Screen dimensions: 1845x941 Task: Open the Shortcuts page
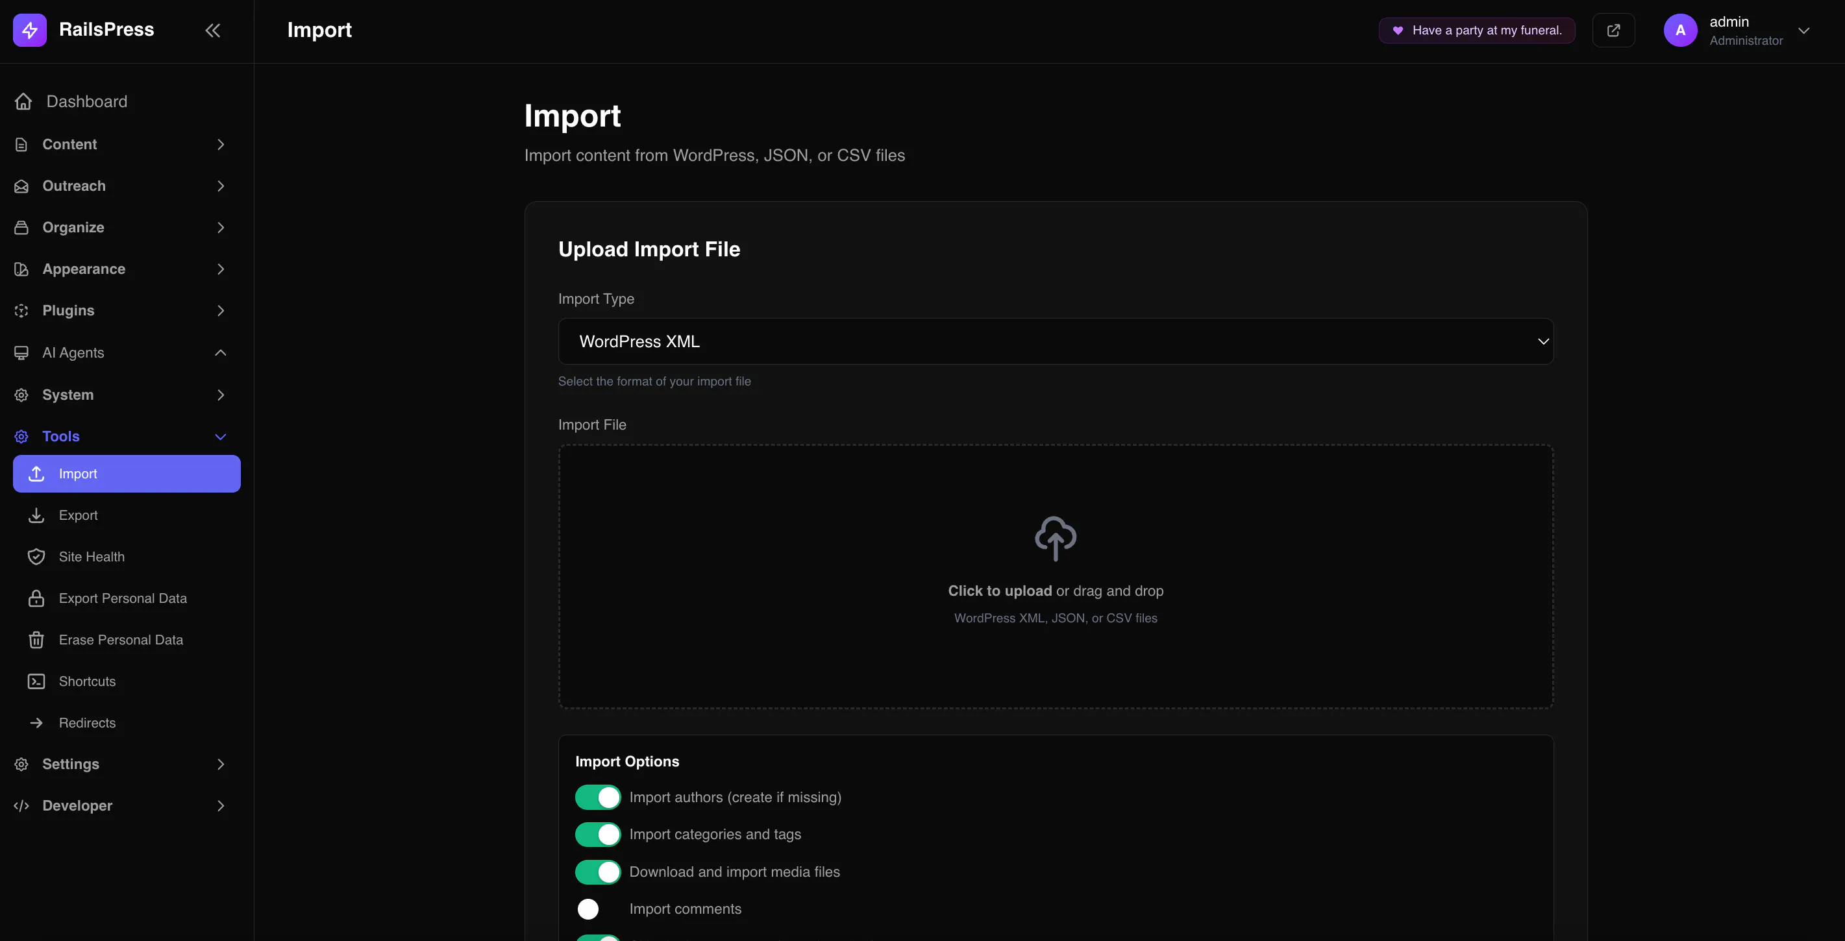pyautogui.click(x=127, y=682)
